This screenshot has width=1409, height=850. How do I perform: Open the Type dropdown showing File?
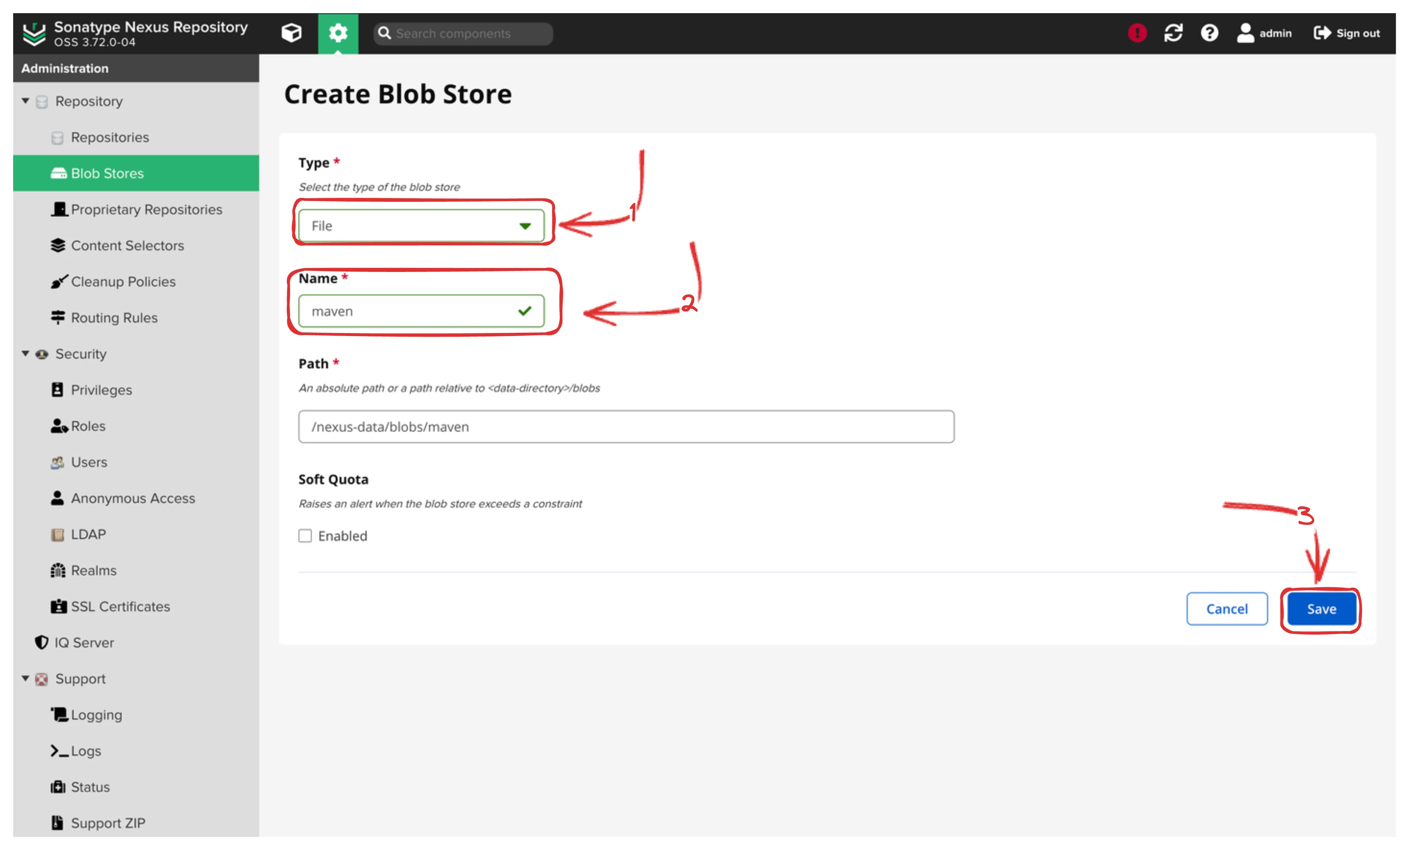click(x=421, y=226)
